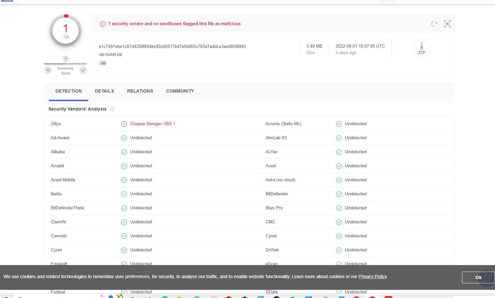Click the BitDefenderTheta vendor name
Viewport: 495px width, 298px height.
pyautogui.click(x=67, y=208)
